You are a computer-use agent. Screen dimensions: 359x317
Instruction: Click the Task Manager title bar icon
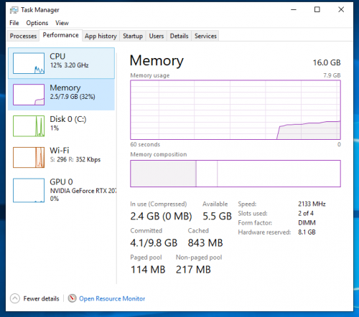14,10
